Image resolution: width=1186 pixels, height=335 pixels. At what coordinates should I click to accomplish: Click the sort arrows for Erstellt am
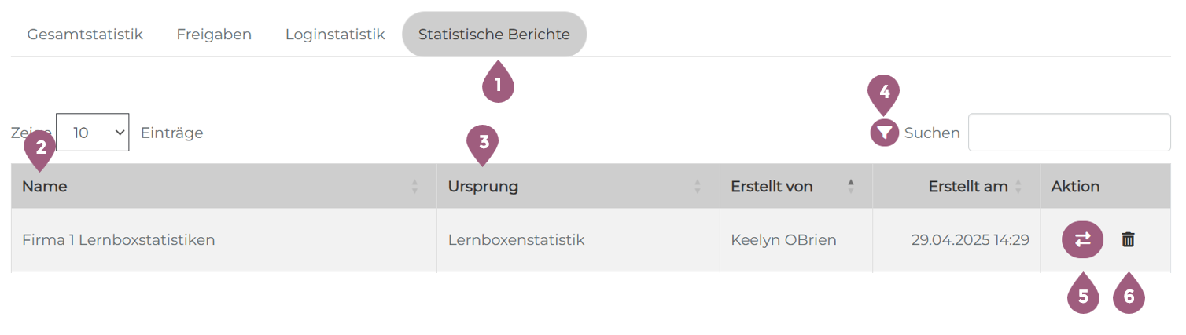pos(1018,187)
